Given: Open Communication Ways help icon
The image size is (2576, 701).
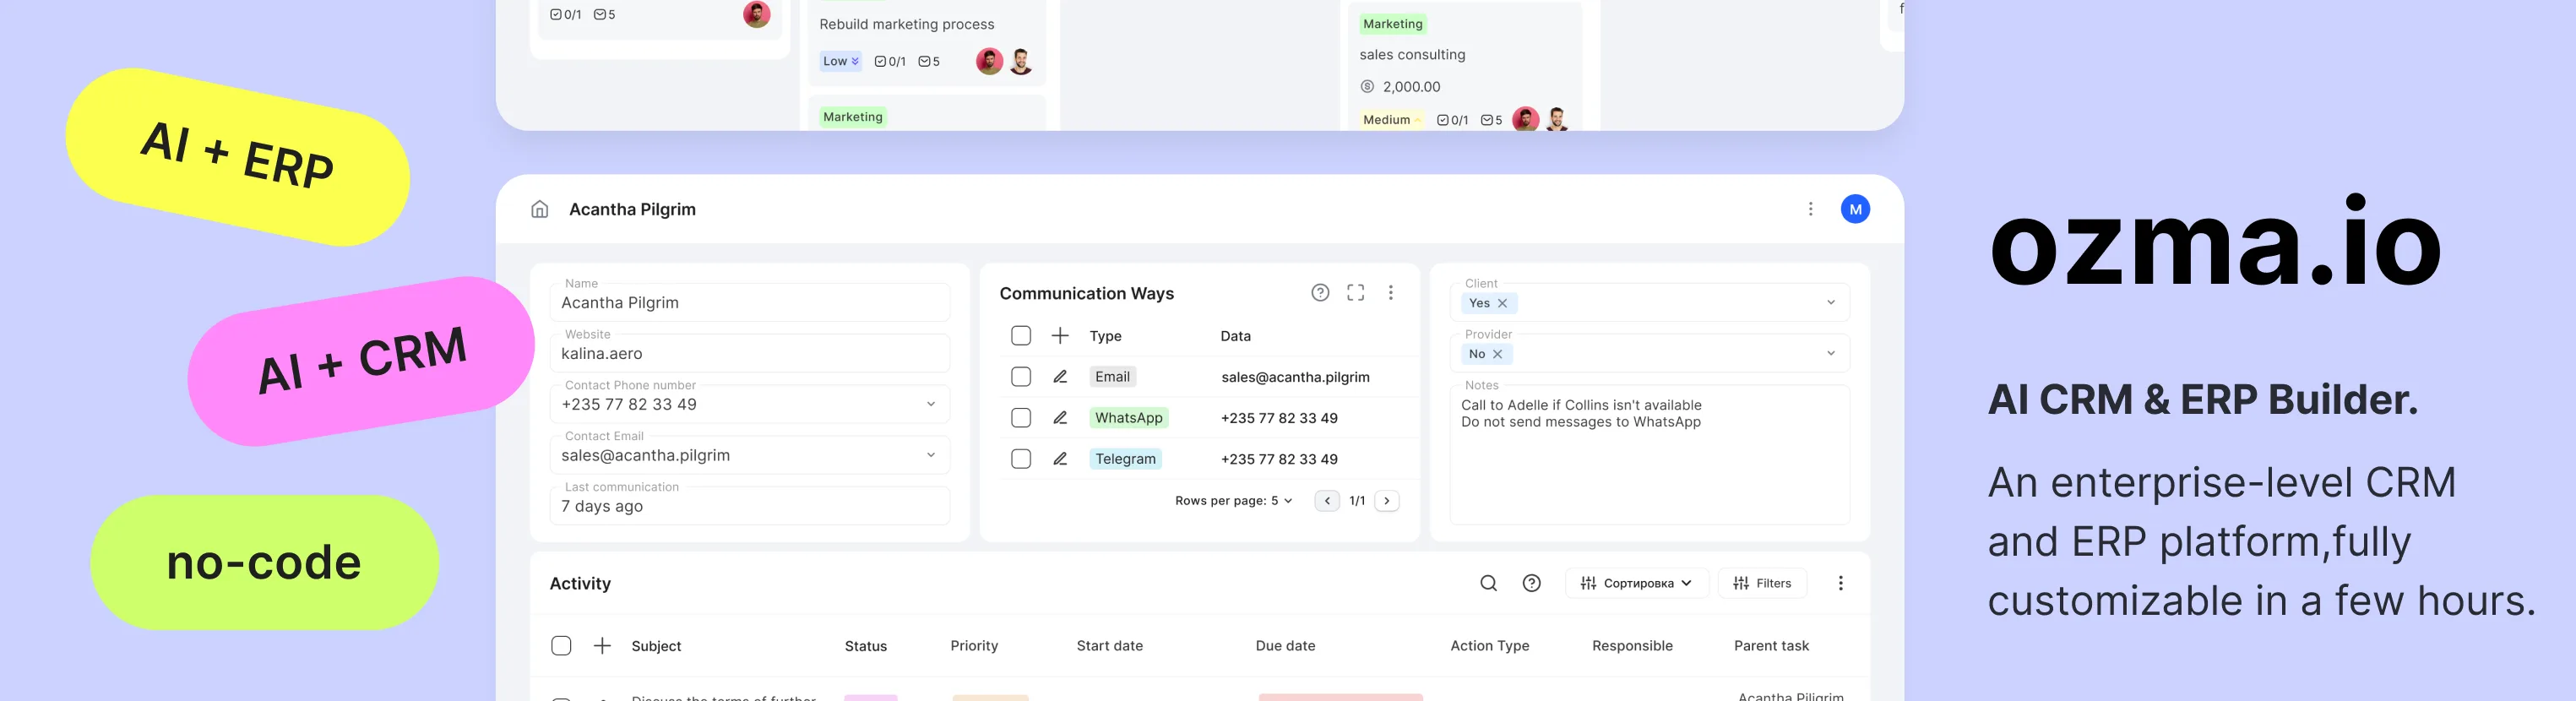Looking at the screenshot, I should click(1320, 293).
